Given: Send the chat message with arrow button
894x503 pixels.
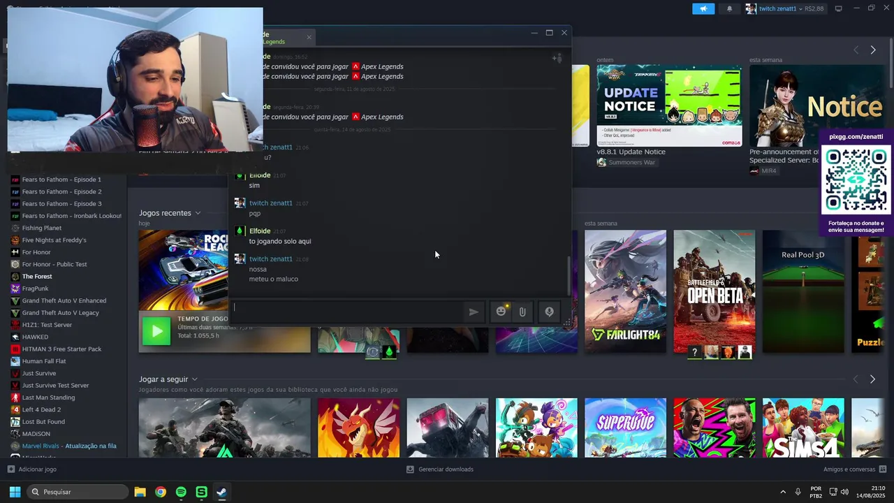Looking at the screenshot, I should coord(474,312).
